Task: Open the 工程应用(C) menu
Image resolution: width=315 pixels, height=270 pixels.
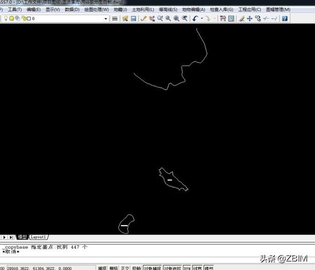Action: 250,9
